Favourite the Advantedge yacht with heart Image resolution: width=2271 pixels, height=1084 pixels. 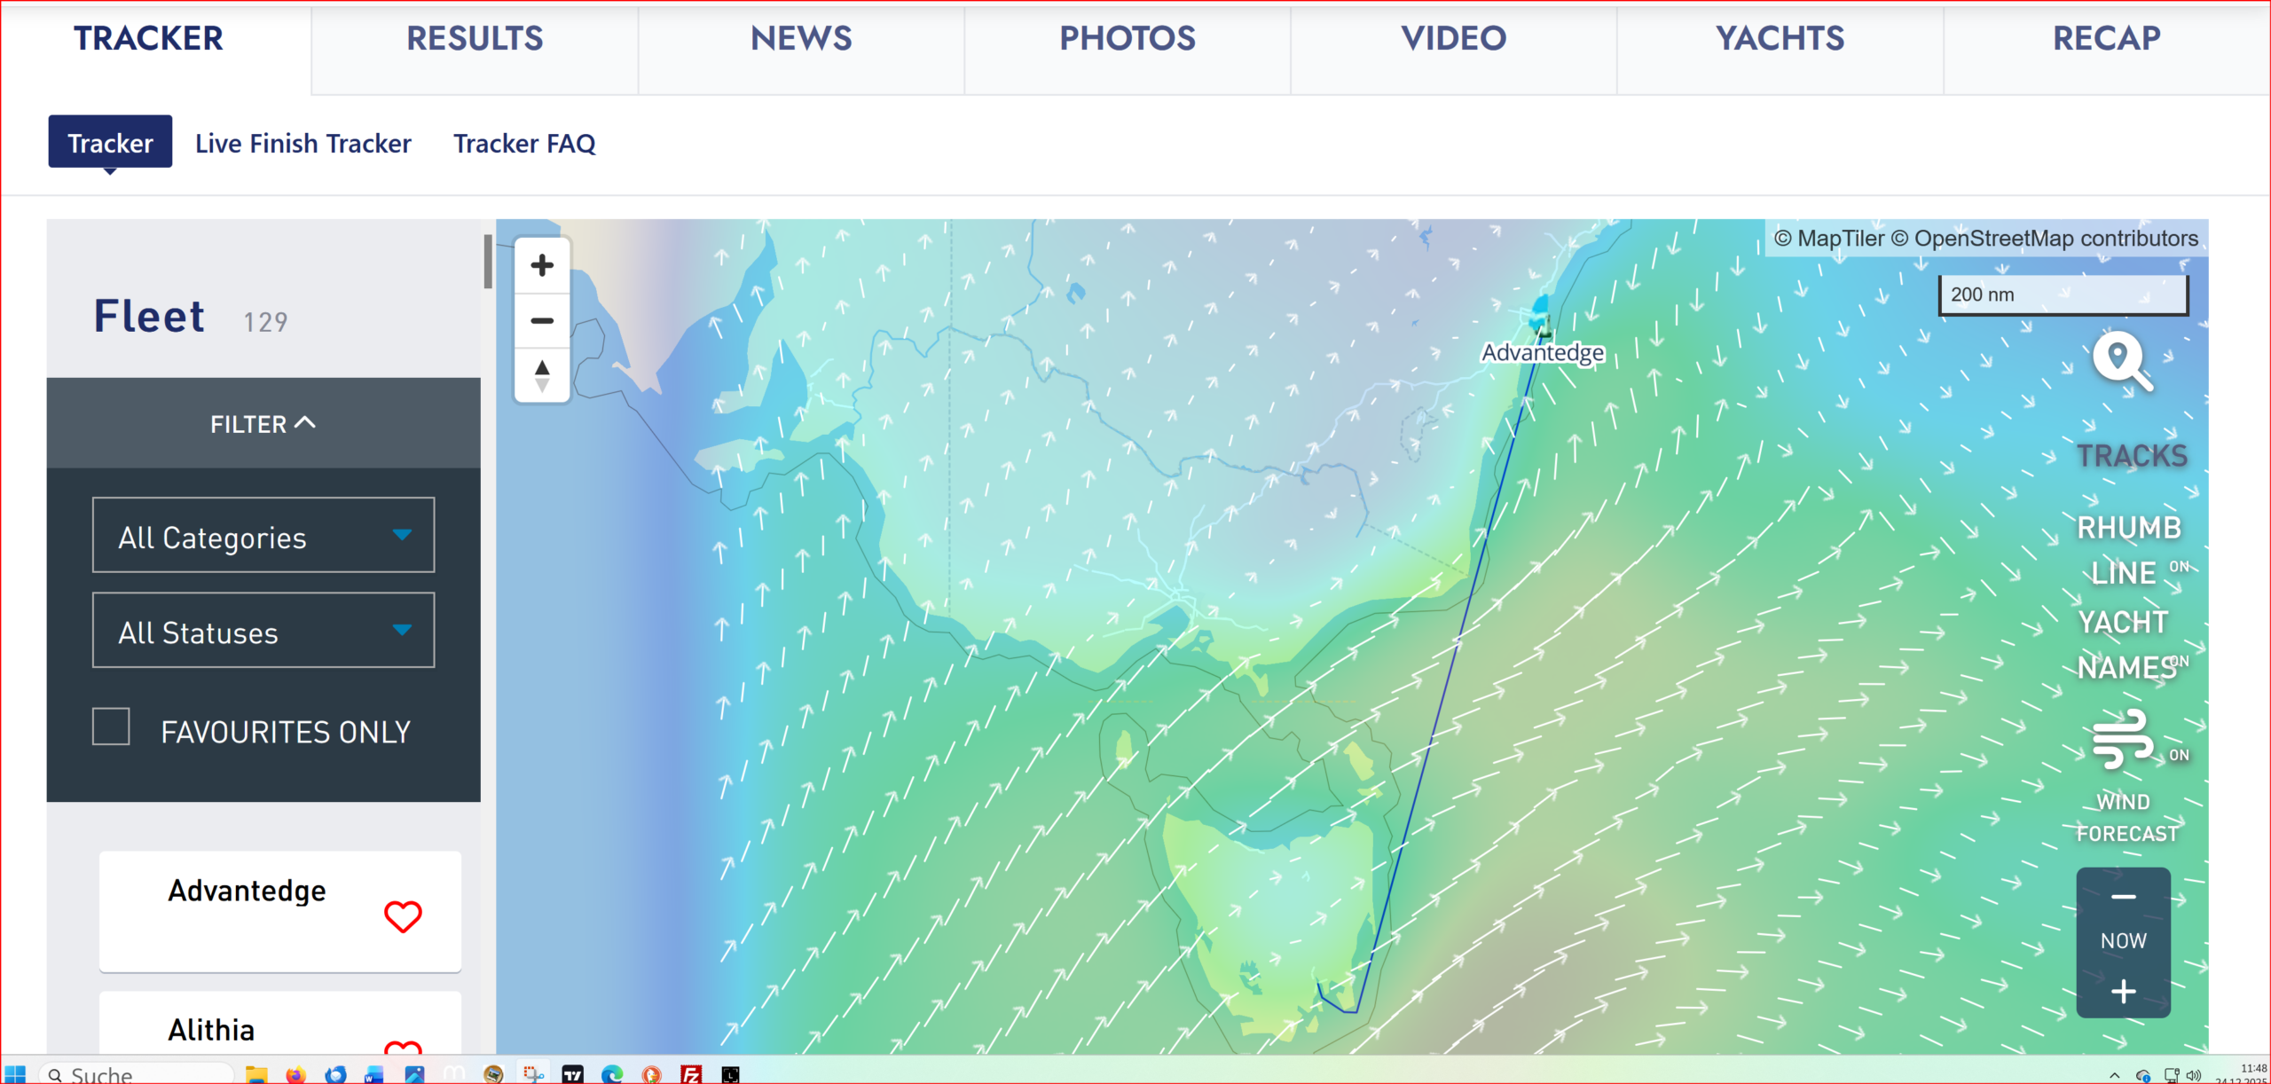tap(403, 916)
